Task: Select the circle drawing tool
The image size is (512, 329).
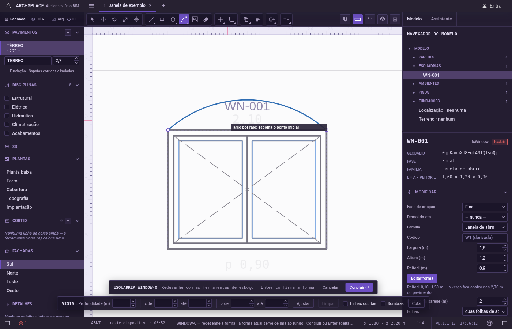Action: [x=173, y=19]
